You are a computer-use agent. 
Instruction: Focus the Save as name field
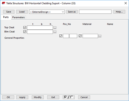pos(95,12)
